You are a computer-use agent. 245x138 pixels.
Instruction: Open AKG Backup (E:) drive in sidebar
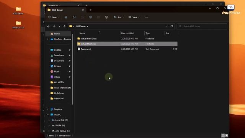[61, 131]
